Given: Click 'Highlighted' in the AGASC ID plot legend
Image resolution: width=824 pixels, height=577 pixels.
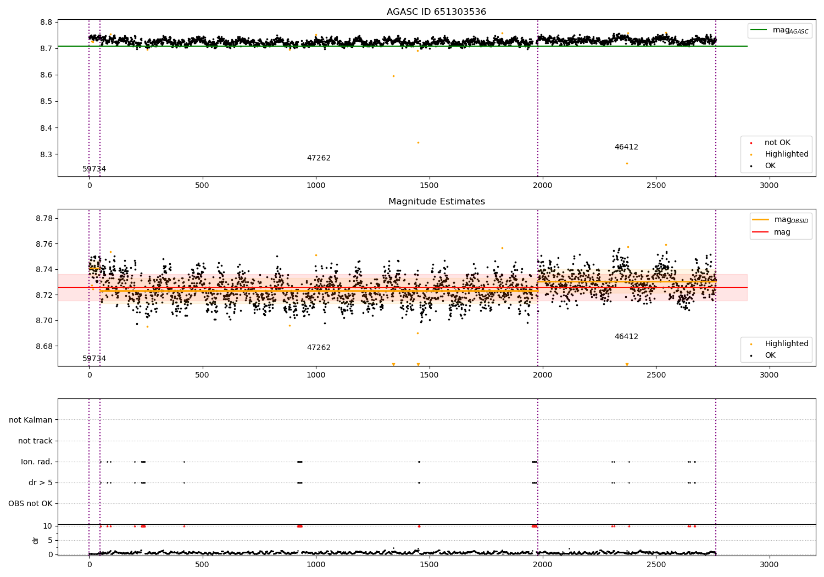Looking at the screenshot, I should click(787, 154).
